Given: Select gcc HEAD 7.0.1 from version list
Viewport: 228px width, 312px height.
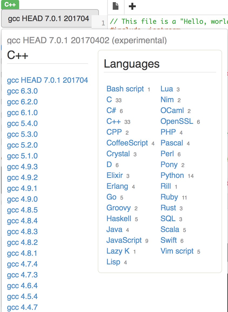Looking at the screenshot, I should [47, 80].
